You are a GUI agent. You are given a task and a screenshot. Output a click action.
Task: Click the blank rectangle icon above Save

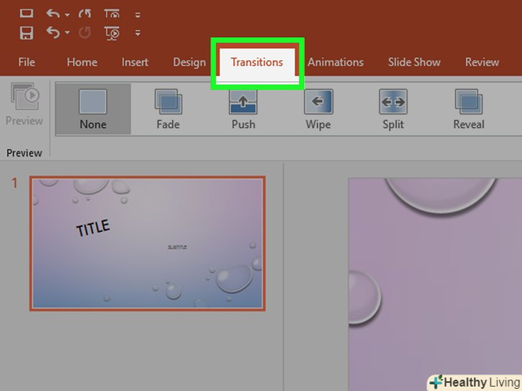27,13
